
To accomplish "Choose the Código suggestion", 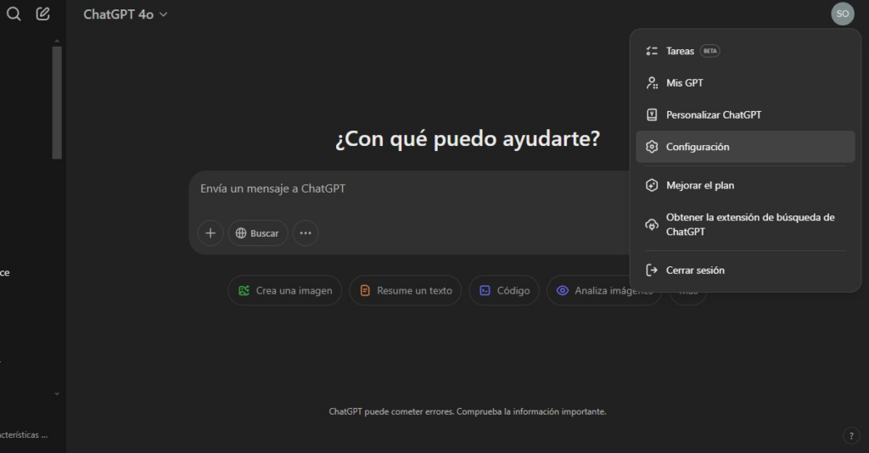I will 504,291.
